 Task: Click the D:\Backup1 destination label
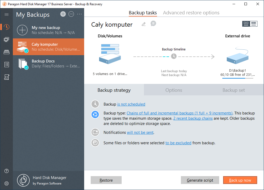tap(238, 71)
